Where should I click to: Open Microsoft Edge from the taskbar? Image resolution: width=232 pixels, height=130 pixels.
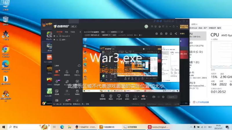[x=62, y=127]
